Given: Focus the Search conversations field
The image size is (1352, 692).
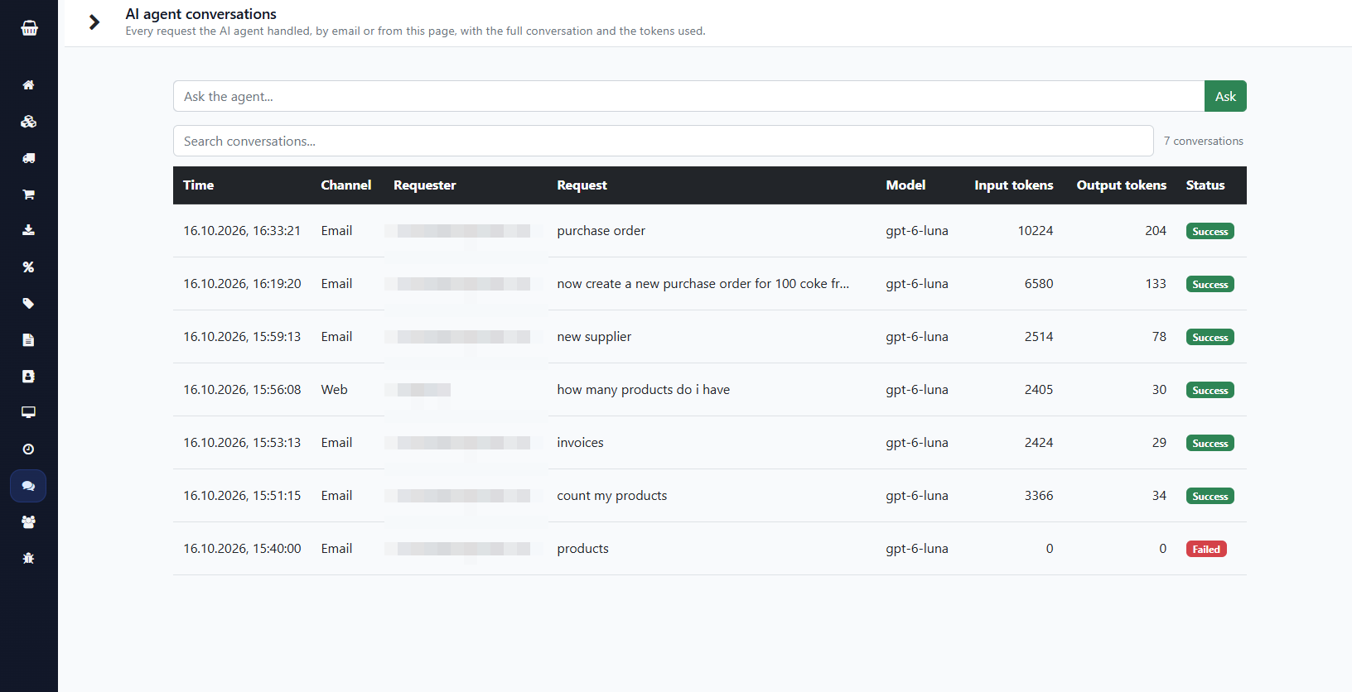Looking at the screenshot, I should coord(663,141).
